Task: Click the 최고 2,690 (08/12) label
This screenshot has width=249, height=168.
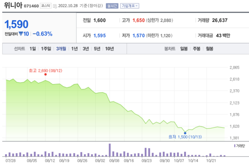Action: coord(46,71)
